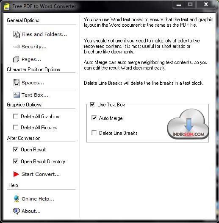Screen dimensions: 219x223
Task: Open the Security... options label
Action: coord(34,47)
